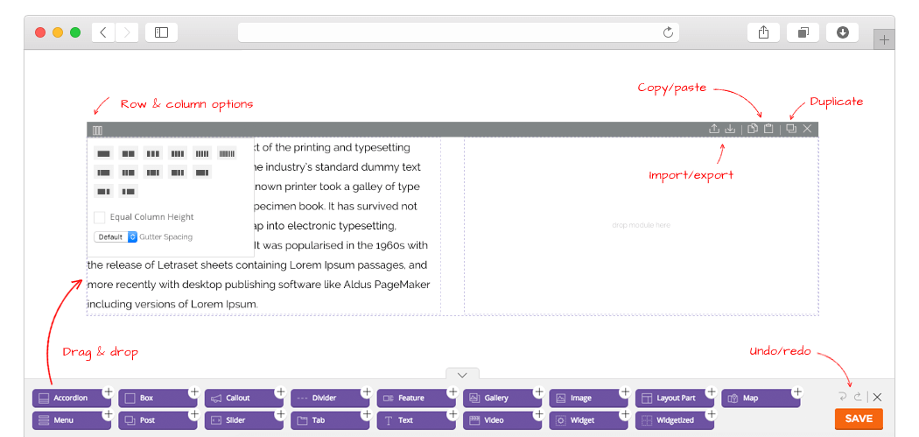
Task: Select the six-plus narrow columns layout
Action: coord(227,153)
